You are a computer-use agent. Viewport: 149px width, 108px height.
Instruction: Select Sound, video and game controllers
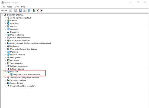click(25, 77)
